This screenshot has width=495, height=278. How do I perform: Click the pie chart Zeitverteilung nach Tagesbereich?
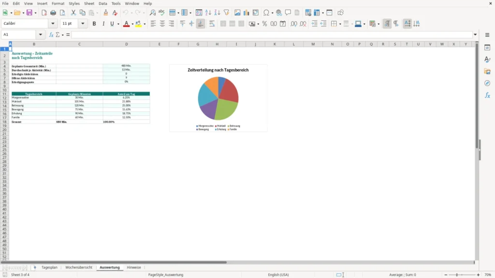coord(218,98)
